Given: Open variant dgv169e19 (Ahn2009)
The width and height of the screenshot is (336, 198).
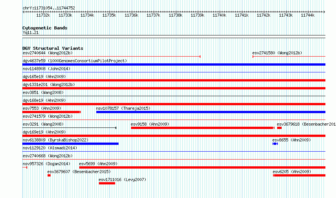Looking at the screenshot, I should click(x=44, y=132).
